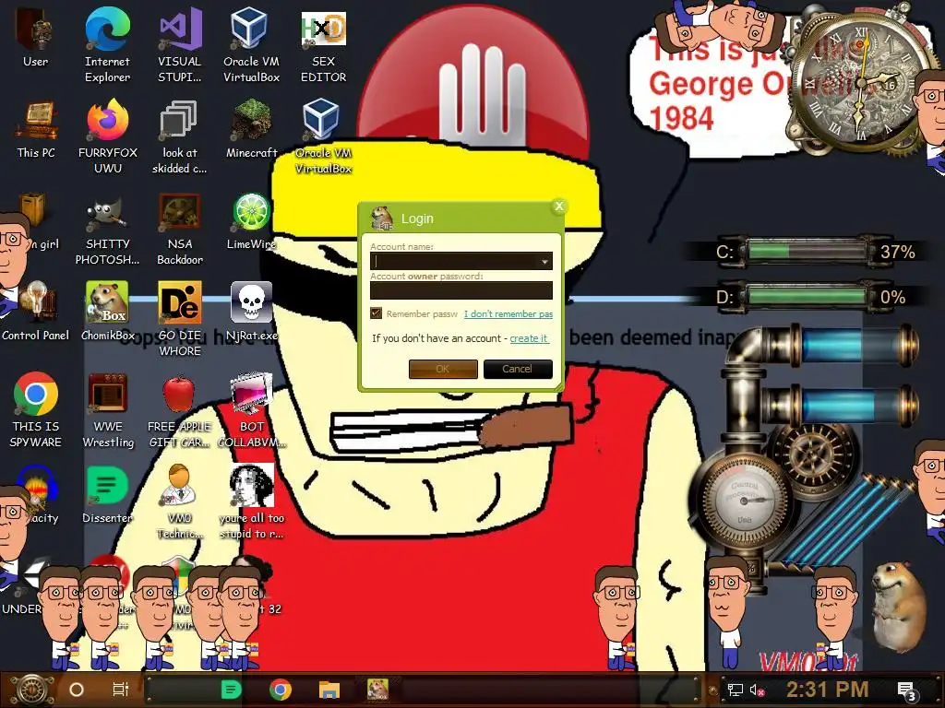Launch the Minecraft desktop icon

pyautogui.click(x=251, y=129)
